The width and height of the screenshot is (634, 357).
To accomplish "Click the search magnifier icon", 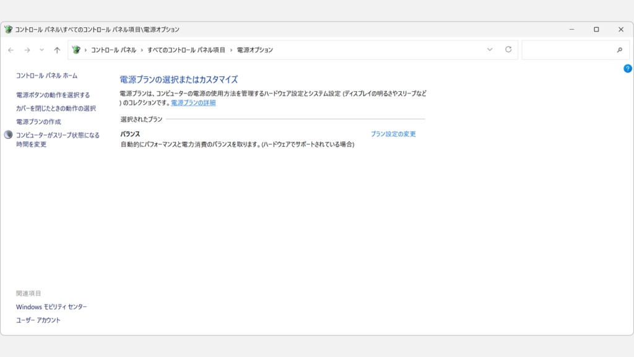I will [620, 50].
